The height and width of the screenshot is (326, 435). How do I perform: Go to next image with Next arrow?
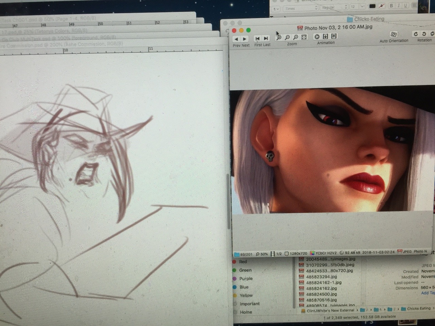coord(245,39)
